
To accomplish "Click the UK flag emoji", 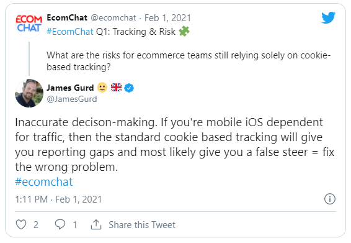I will 116,88.
